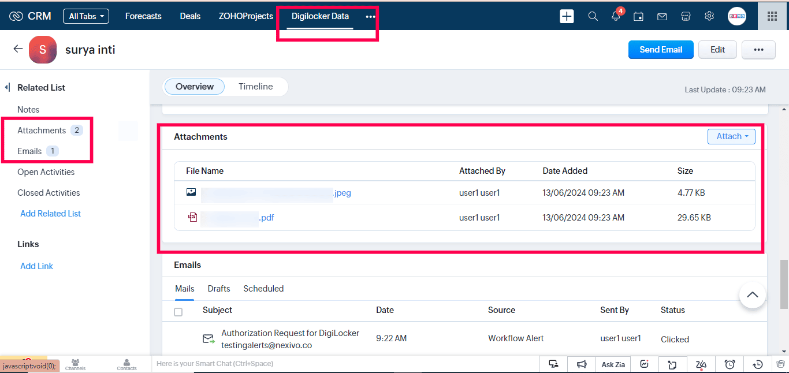
Task: Open the search magnifier in top bar
Action: click(x=593, y=16)
